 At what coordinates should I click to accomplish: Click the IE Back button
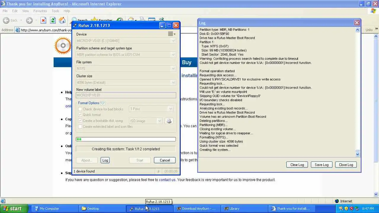pyautogui.click(x=10, y=20)
